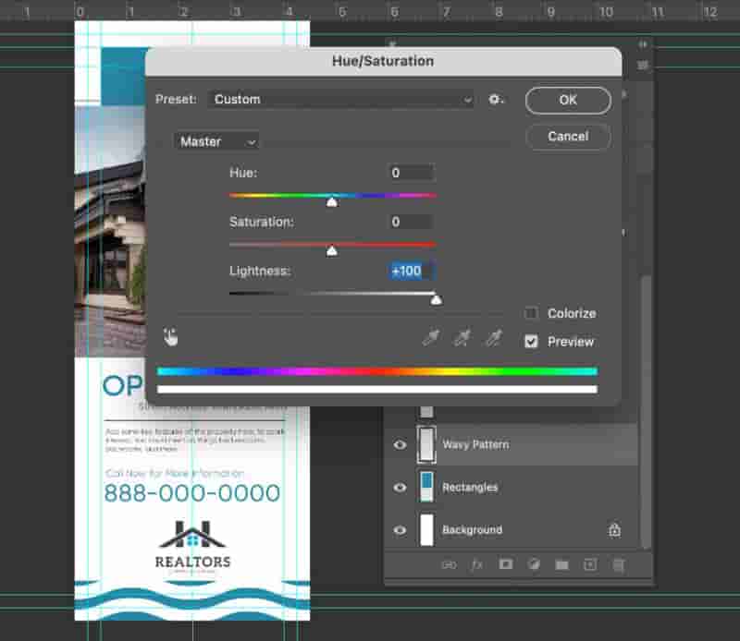This screenshot has height=641, width=740.
Task: Select the add-to-sample eyedropper
Action: point(462,337)
